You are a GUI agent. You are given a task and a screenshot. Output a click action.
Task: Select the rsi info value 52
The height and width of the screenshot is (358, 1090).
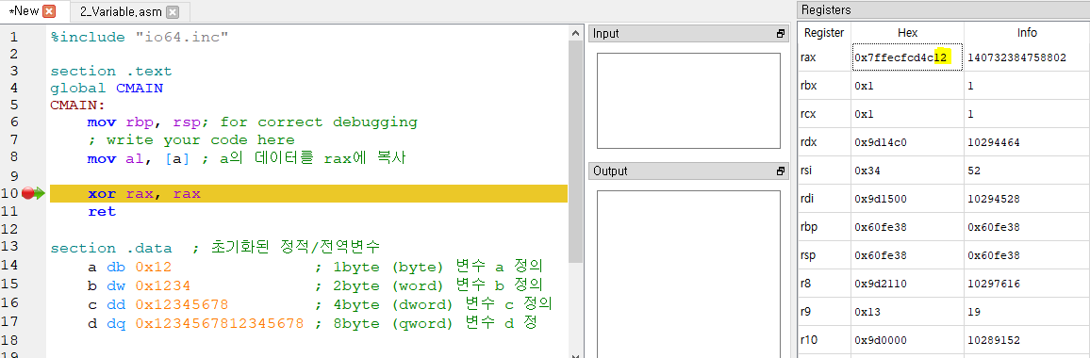(x=1027, y=171)
